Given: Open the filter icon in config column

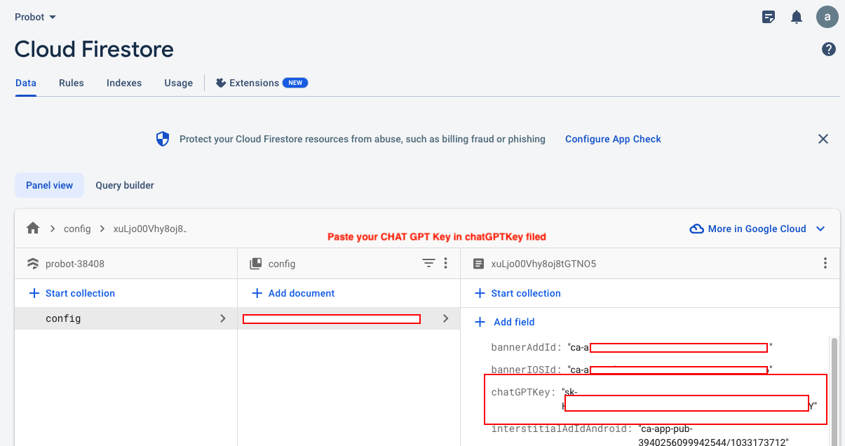Looking at the screenshot, I should point(428,264).
